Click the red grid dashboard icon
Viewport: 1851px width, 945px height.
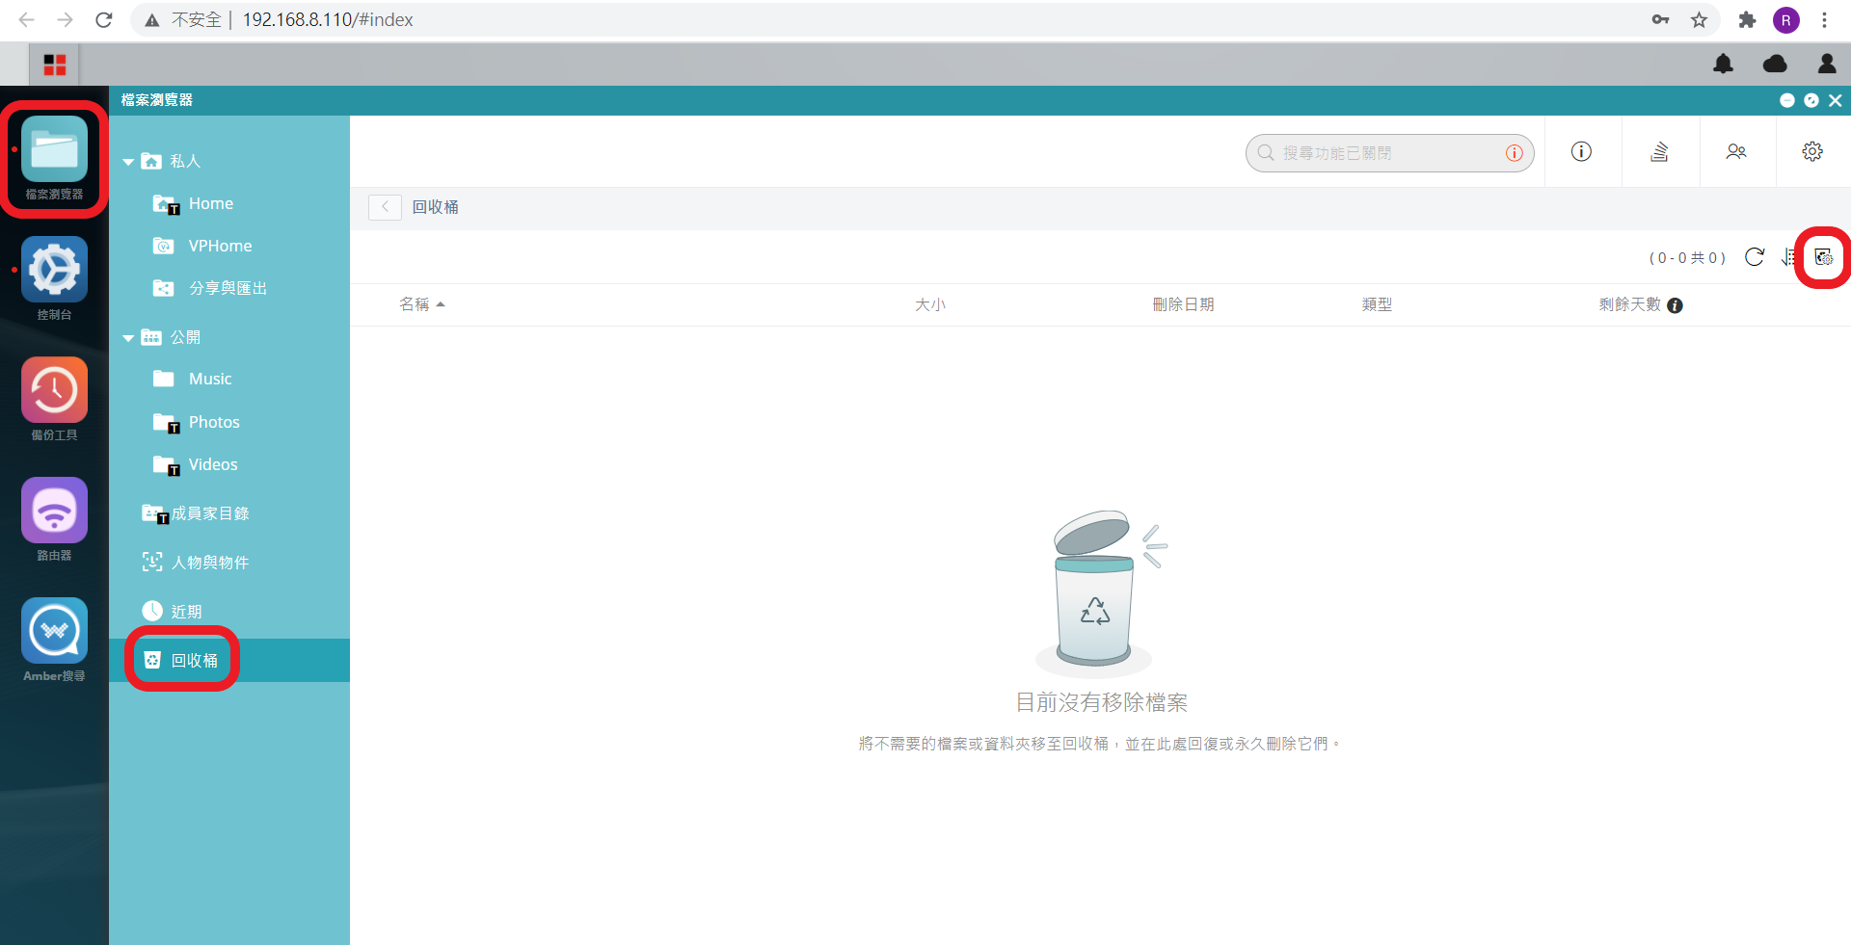55,65
